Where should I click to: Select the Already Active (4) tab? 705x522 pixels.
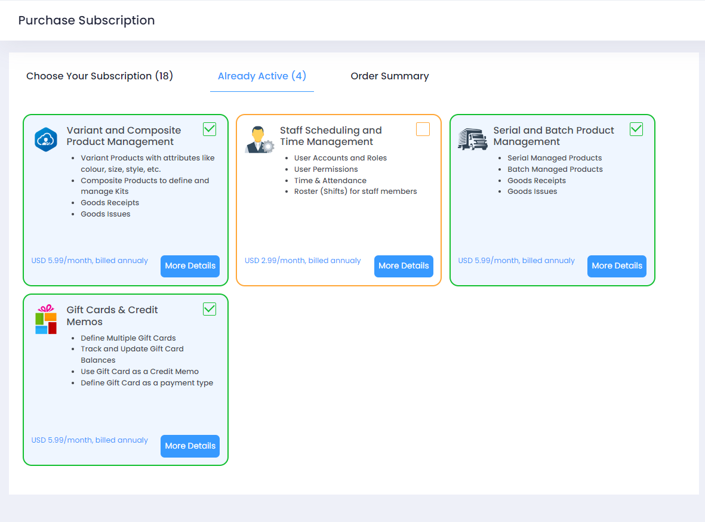(261, 76)
